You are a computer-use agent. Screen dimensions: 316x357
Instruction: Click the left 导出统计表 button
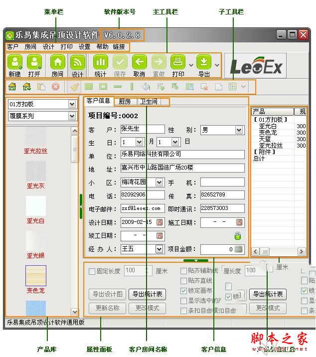[148, 294]
